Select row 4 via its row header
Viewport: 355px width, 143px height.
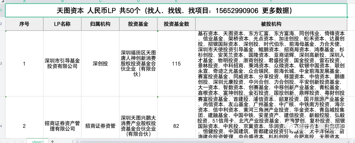[x=3, y=117]
